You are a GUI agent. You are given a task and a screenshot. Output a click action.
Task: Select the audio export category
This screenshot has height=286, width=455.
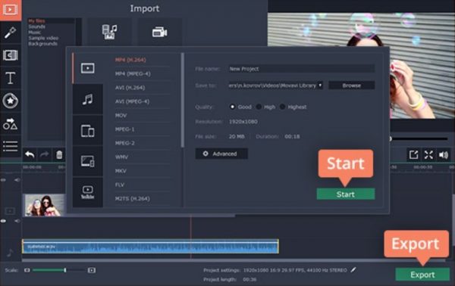pos(88,99)
